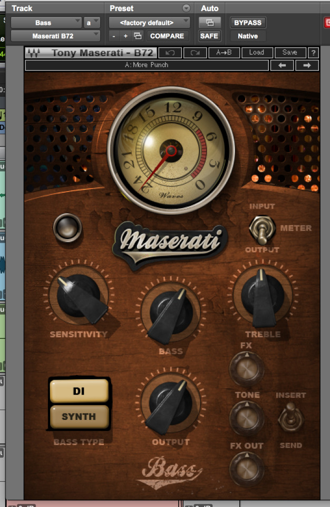The width and height of the screenshot is (330, 507).
Task: Click the Maserati logo badge
Action: (x=170, y=245)
